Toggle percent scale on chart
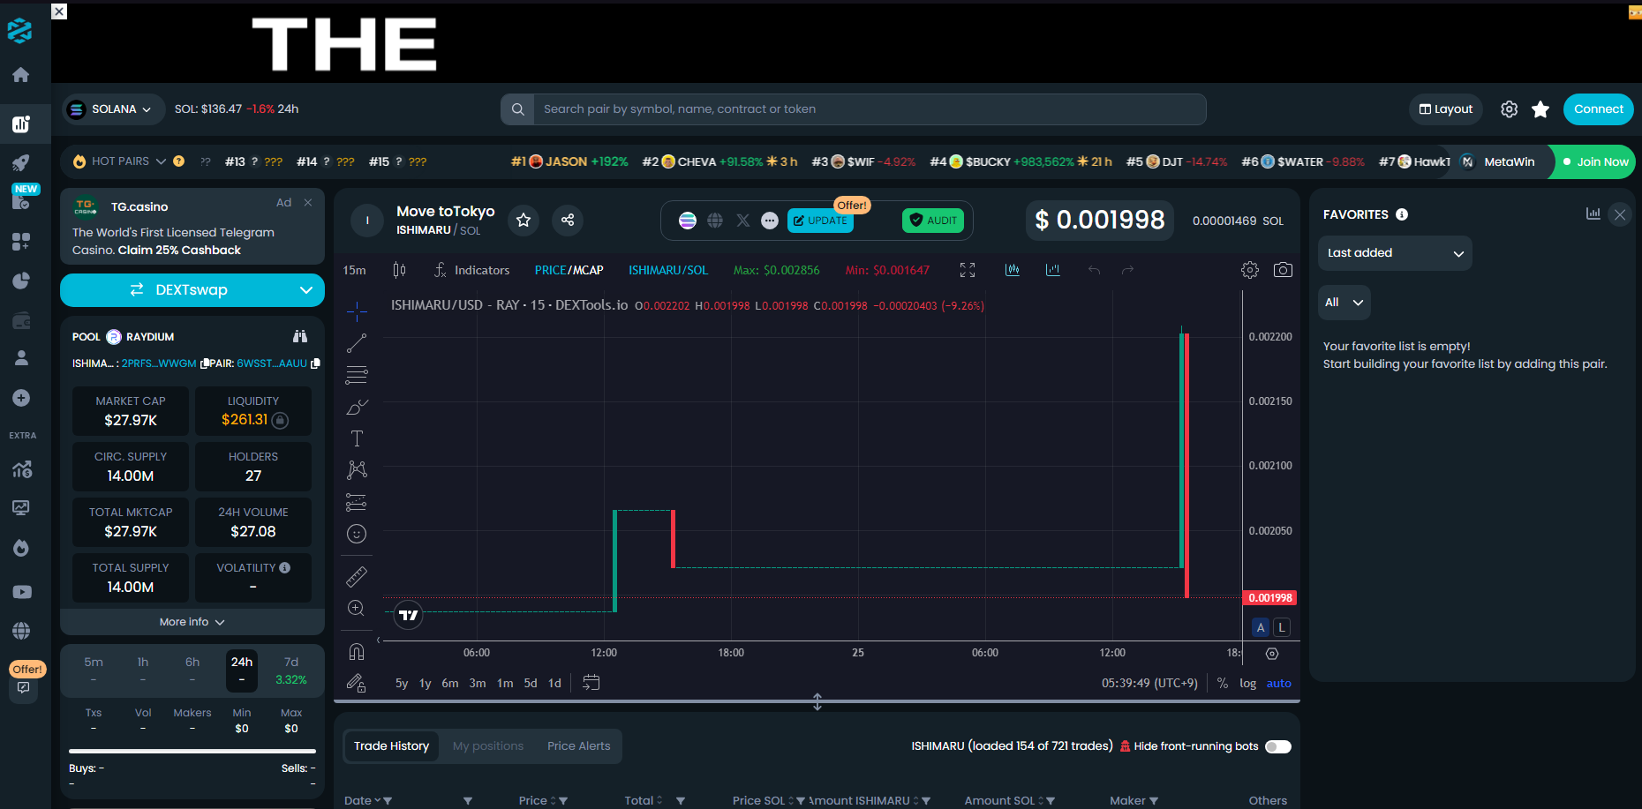Screen dimensions: 1642x809 click(x=1223, y=683)
